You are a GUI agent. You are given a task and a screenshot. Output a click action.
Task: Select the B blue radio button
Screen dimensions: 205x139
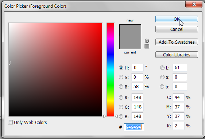(x=121, y=116)
